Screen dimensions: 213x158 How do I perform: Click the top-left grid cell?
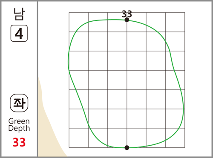(79, 22)
